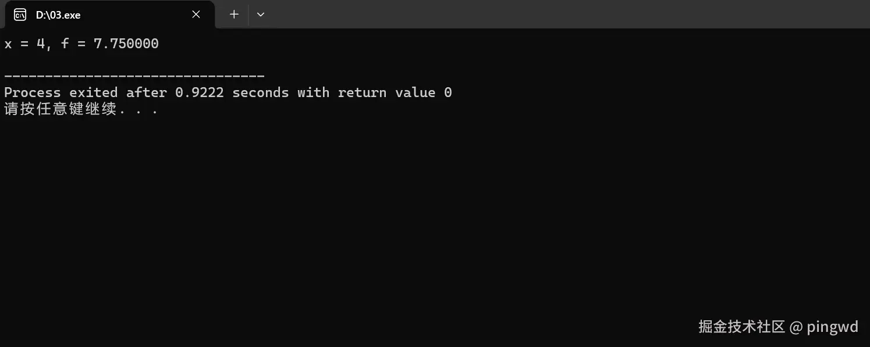The height and width of the screenshot is (347, 870).
Task: Click the 掘金技术社区 watermark text
Action: [x=741, y=327]
